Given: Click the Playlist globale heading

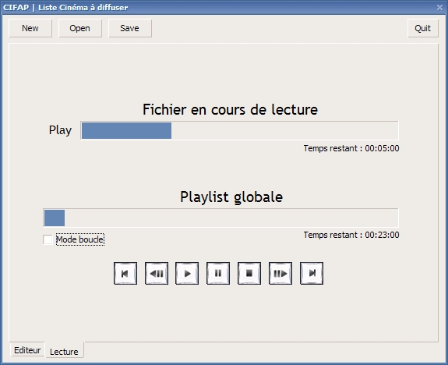Looking at the screenshot, I should click(231, 197).
